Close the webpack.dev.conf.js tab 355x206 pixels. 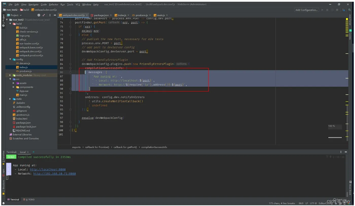(87, 15)
